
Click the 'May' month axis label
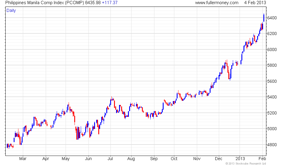[66, 159]
